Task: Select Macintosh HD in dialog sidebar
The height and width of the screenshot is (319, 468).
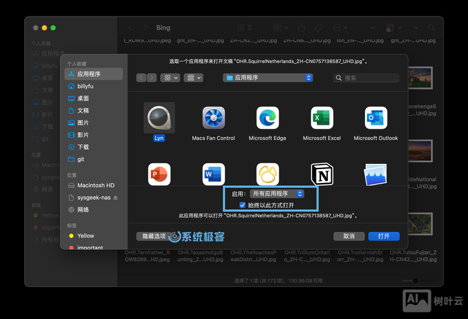Action: point(94,185)
